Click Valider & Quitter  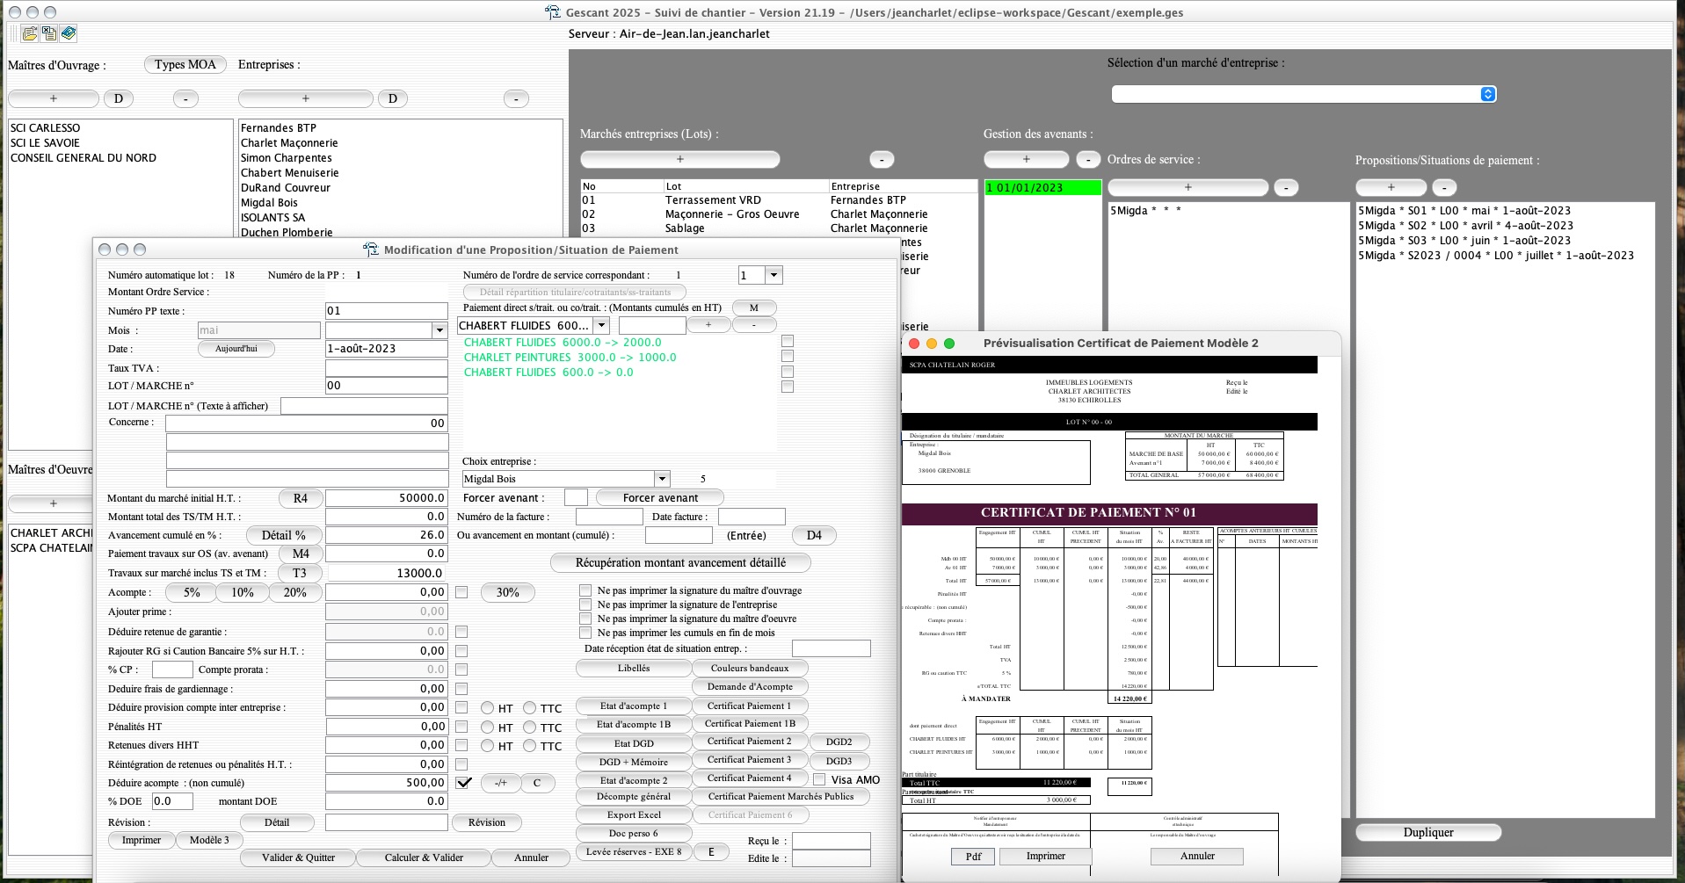click(298, 858)
